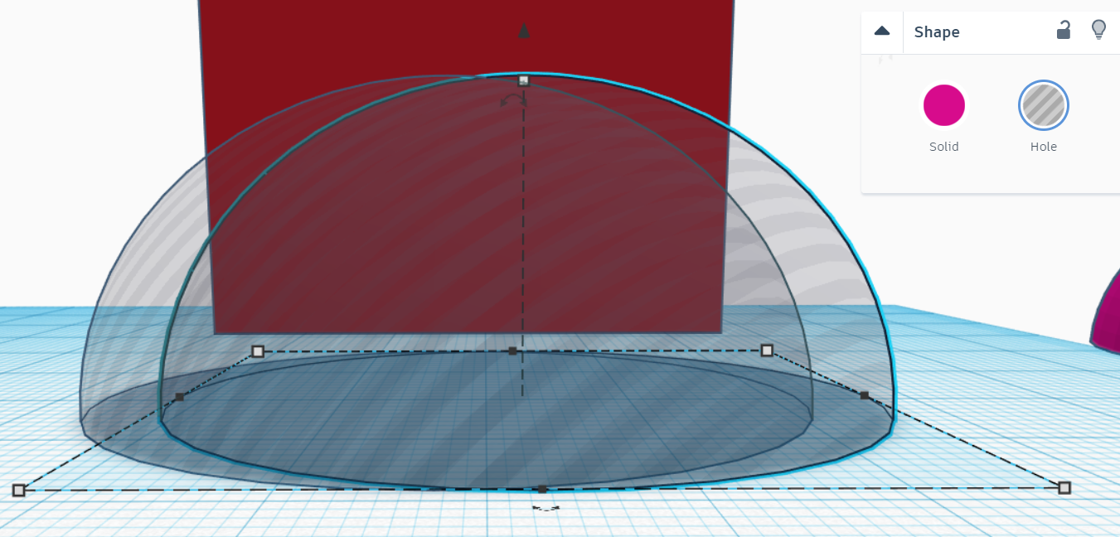
Task: Click the white height handle atop the dome
Action: [x=523, y=79]
